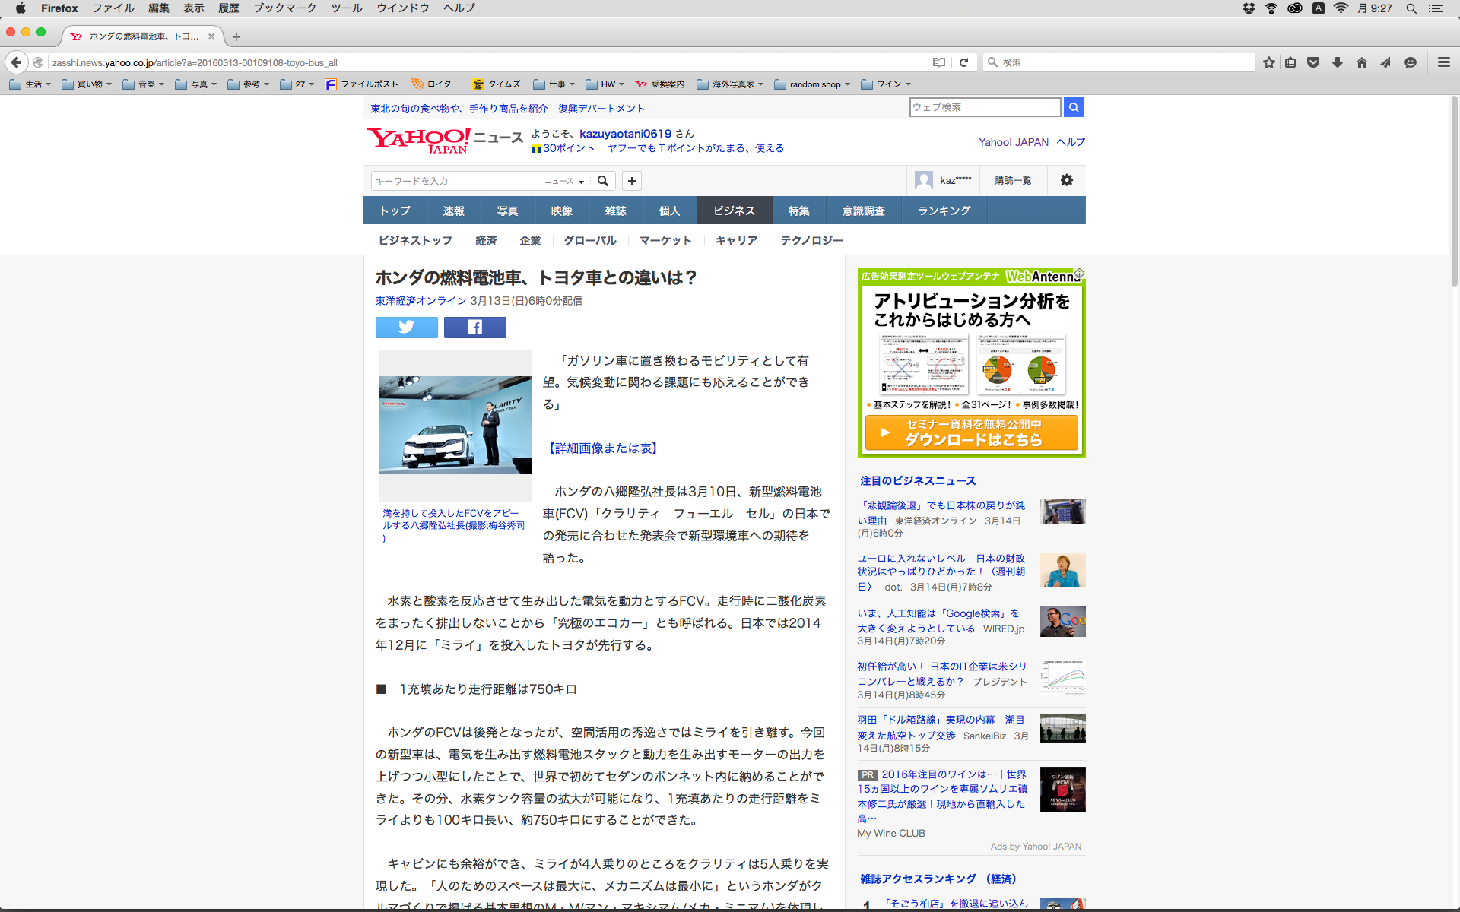
Task: Click the blue web search magnifier button
Action: click(1073, 107)
